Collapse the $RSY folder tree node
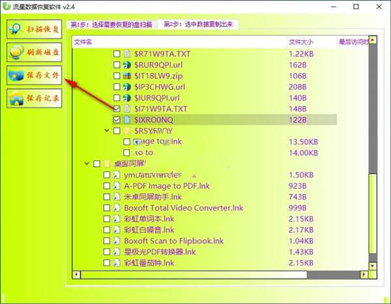391x304 pixels. [x=106, y=130]
